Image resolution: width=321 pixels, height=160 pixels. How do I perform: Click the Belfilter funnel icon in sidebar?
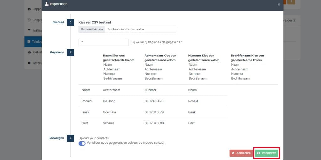point(29,31)
